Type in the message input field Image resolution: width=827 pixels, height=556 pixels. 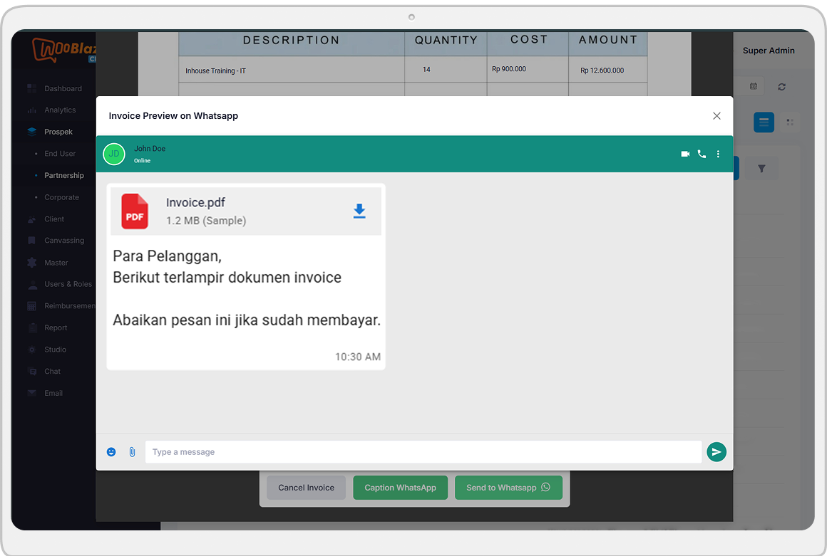[x=423, y=452]
